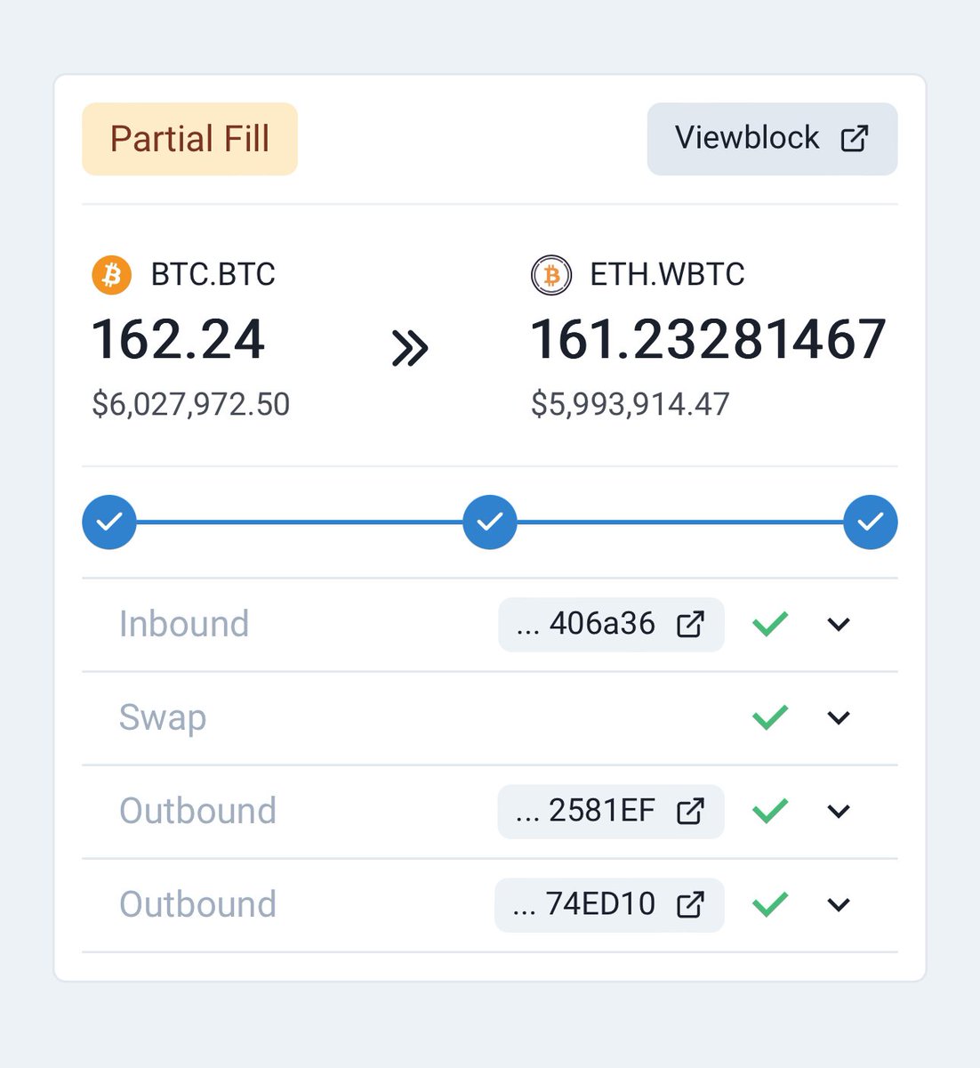Click the Swap row label

point(163,718)
